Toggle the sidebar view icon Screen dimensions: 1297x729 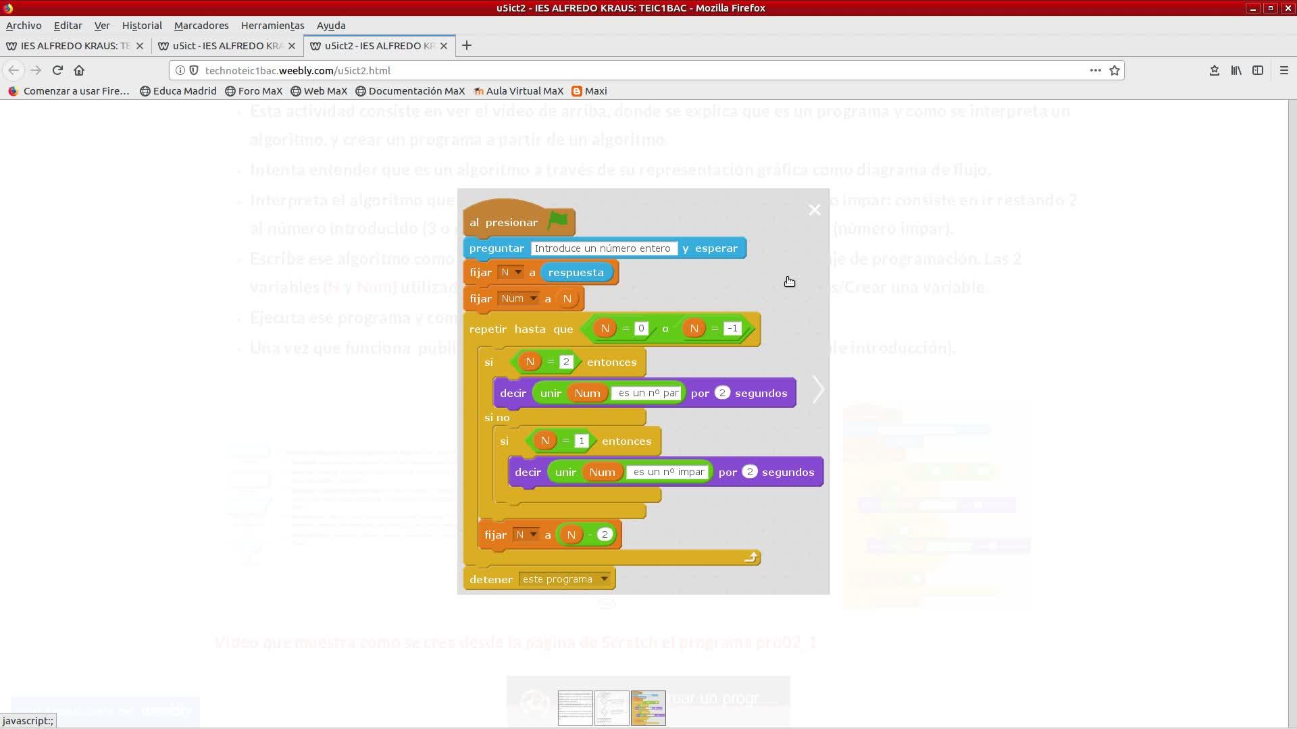[x=1257, y=70]
